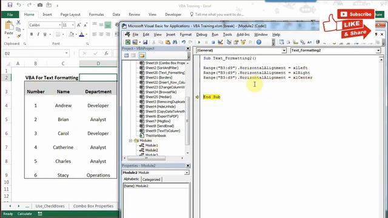This screenshot has height=218, width=388.
Task: Click the ellipsis button beside the sheet tabs
Action: pos(27,206)
